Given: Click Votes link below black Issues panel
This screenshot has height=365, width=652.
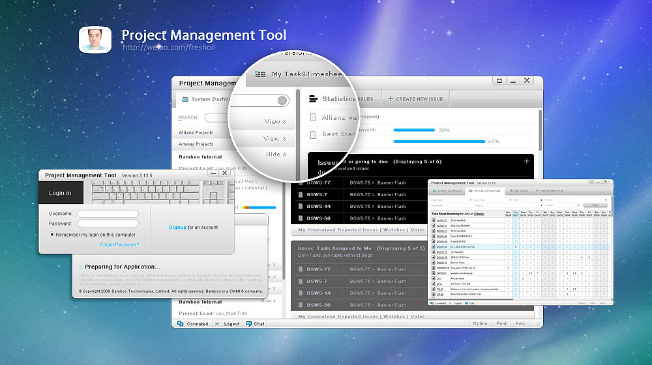Looking at the screenshot, I should tap(417, 229).
